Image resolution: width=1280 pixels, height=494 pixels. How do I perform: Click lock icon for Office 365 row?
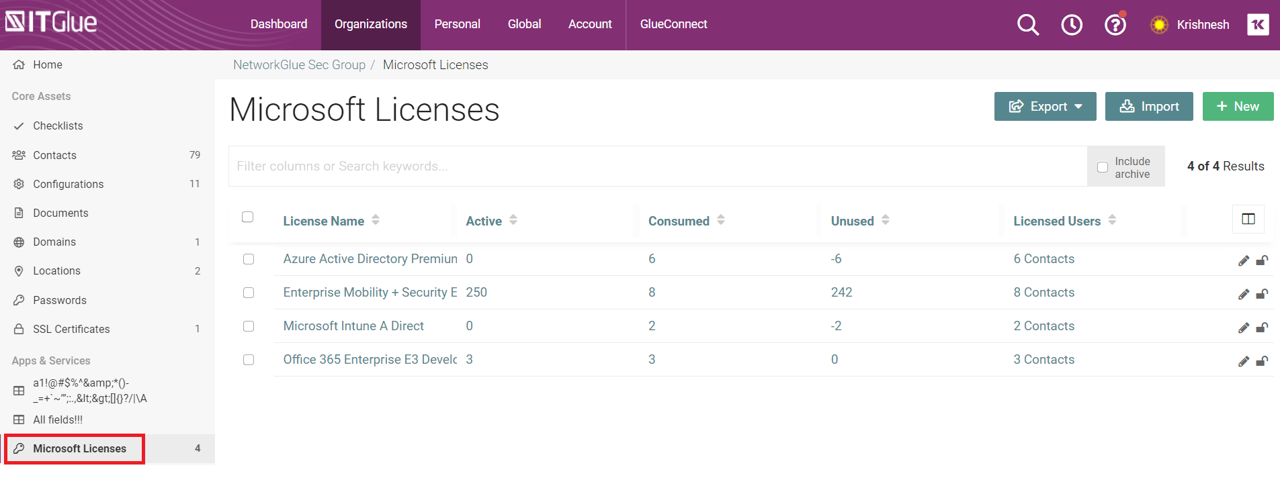[x=1262, y=361]
